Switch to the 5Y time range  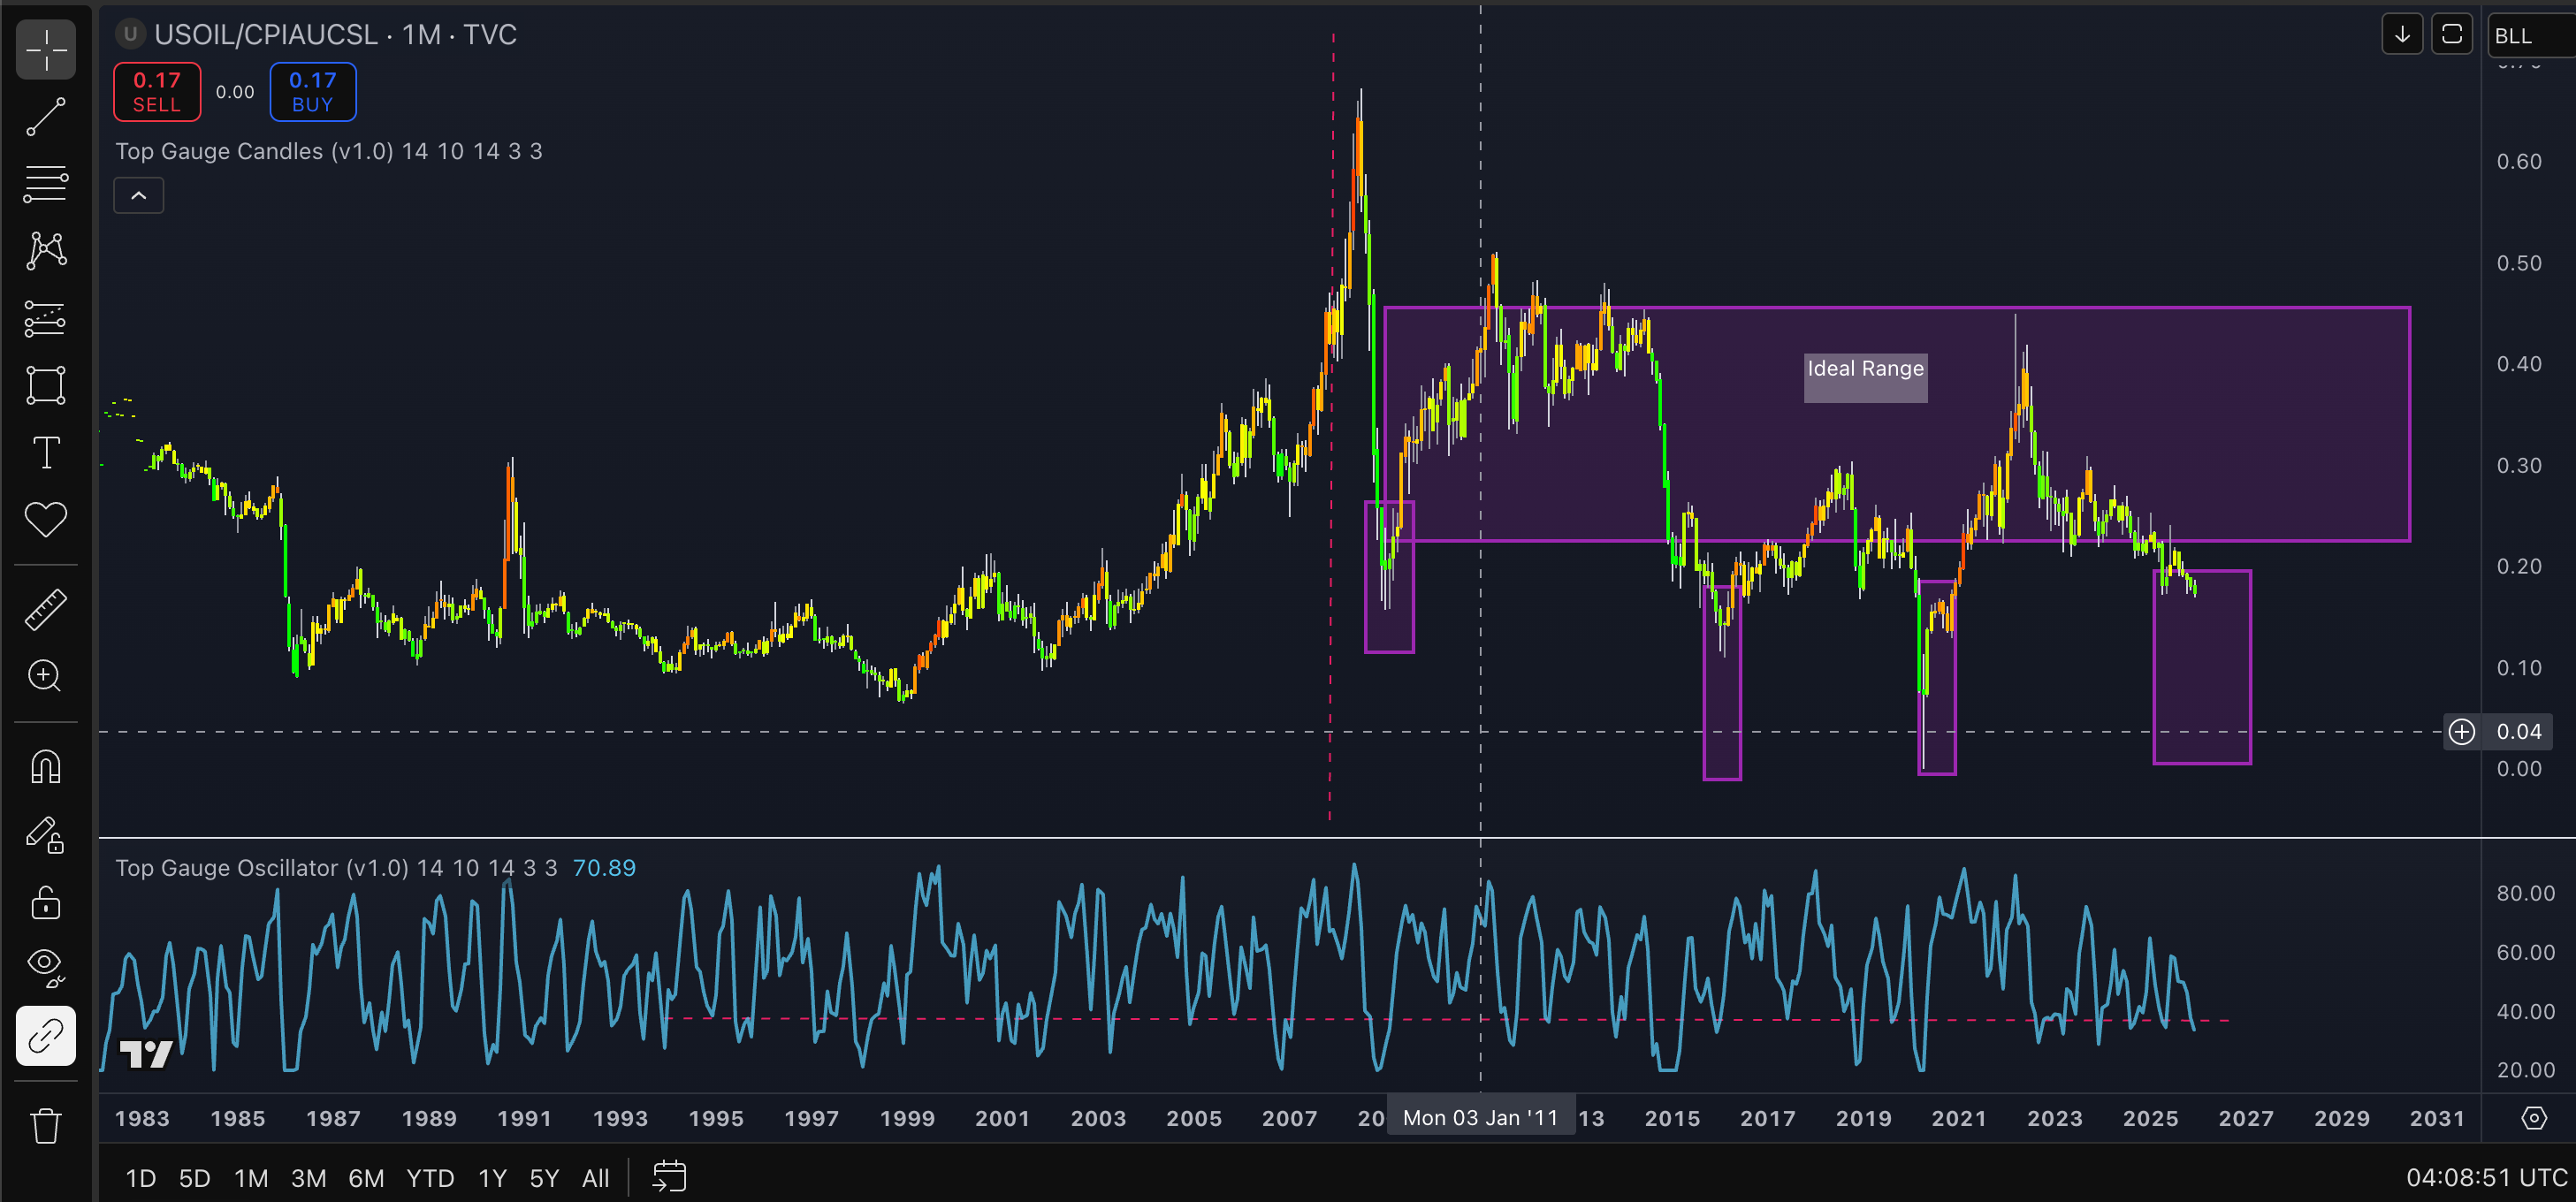point(544,1178)
